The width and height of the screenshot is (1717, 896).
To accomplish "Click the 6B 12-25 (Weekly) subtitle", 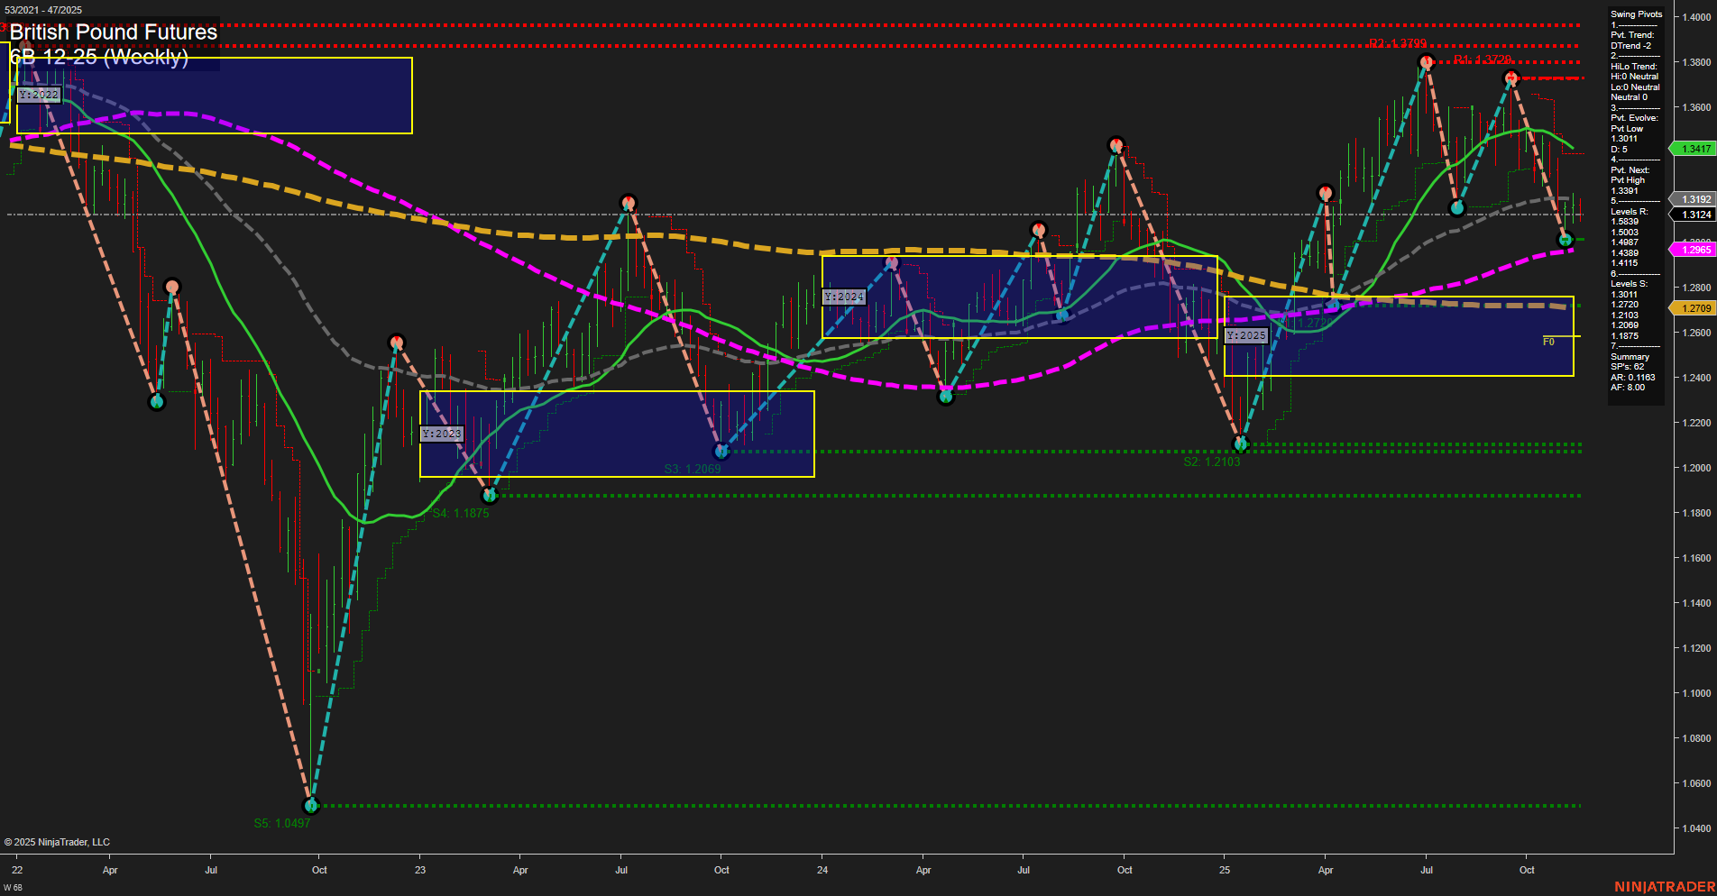I will pos(101,57).
